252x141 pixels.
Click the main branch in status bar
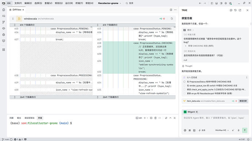(5, 140)
